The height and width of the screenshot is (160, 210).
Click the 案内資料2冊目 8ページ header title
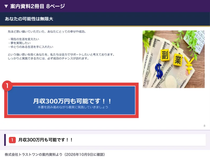point(37,6)
